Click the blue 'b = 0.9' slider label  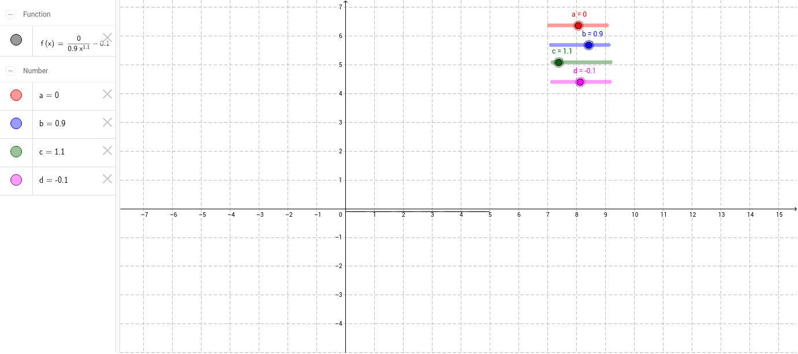click(x=592, y=34)
